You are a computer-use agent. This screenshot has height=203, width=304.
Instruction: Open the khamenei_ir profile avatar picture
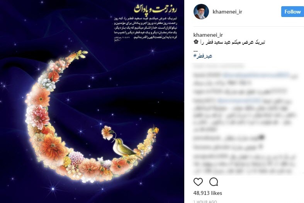[x=201, y=12]
